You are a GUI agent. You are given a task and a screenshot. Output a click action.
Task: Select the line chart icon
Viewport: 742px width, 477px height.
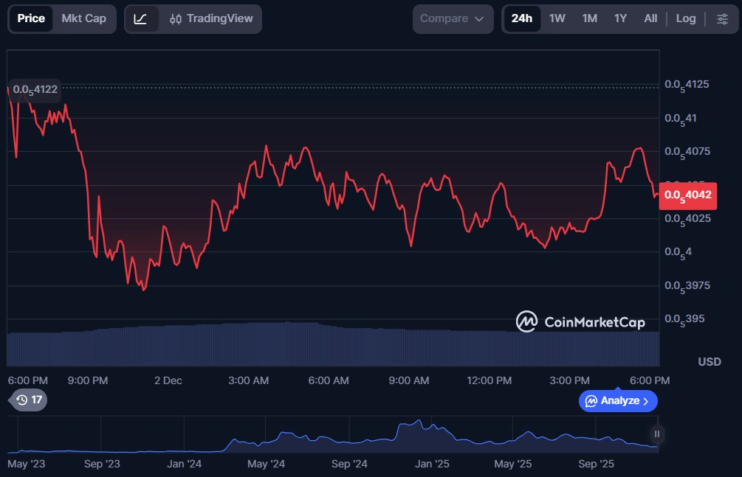(x=140, y=18)
